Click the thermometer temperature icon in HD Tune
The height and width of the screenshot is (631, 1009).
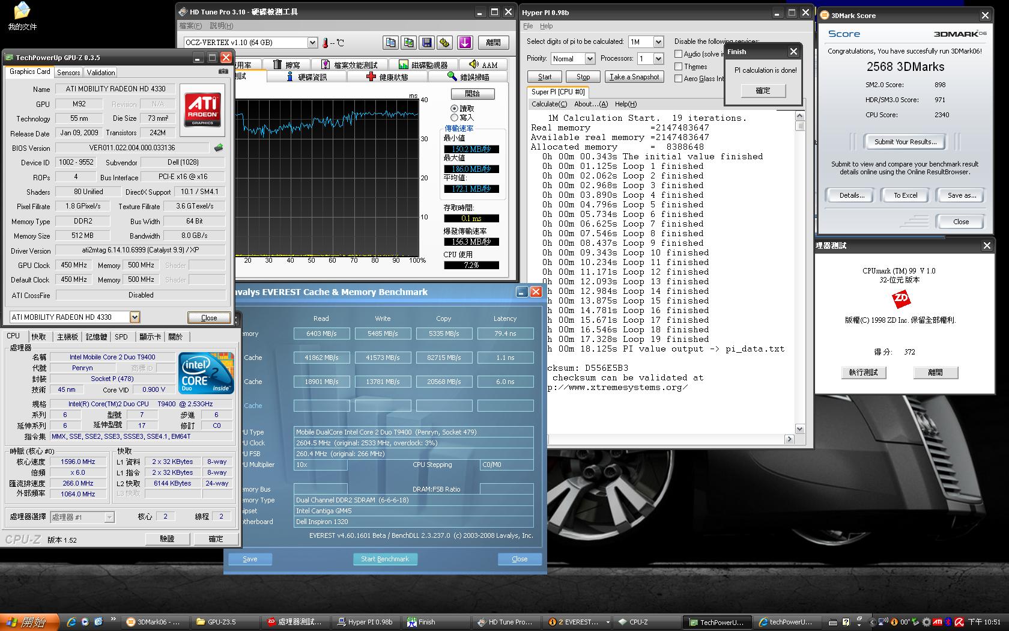point(326,43)
